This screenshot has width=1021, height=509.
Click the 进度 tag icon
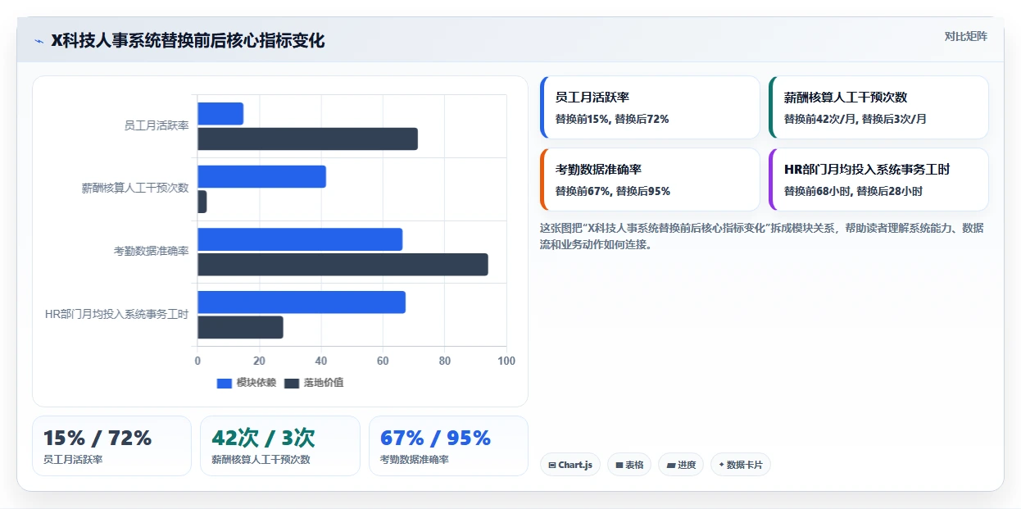[671, 466]
